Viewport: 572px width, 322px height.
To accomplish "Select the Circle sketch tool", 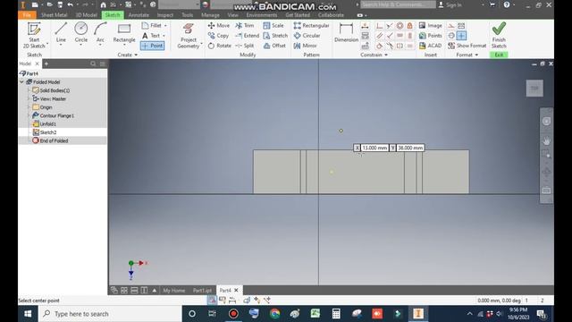I will [x=81, y=32].
